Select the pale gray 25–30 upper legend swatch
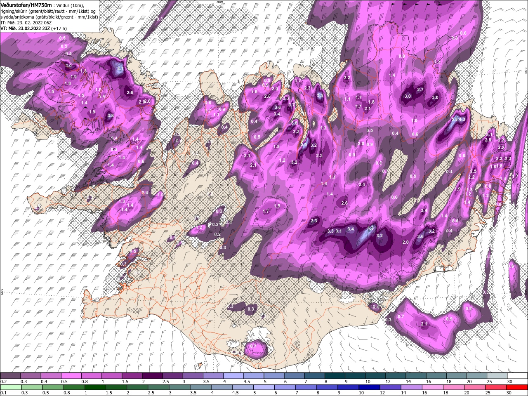 (x=497, y=376)
